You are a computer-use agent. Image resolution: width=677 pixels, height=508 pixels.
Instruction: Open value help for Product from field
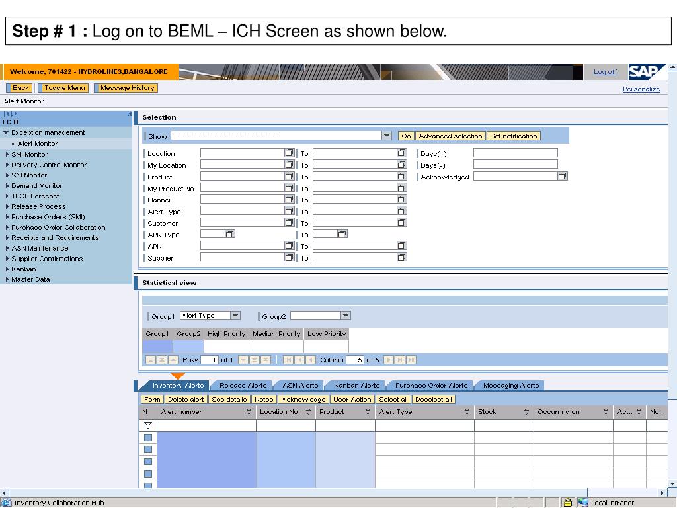(x=290, y=176)
